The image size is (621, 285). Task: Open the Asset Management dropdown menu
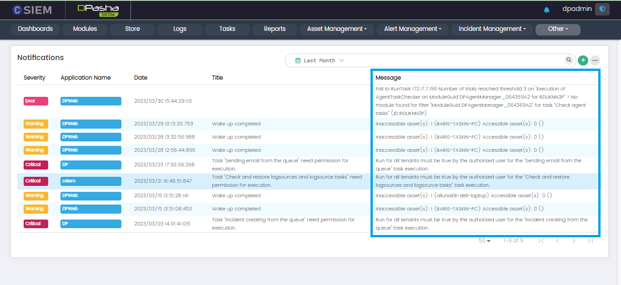pos(336,29)
